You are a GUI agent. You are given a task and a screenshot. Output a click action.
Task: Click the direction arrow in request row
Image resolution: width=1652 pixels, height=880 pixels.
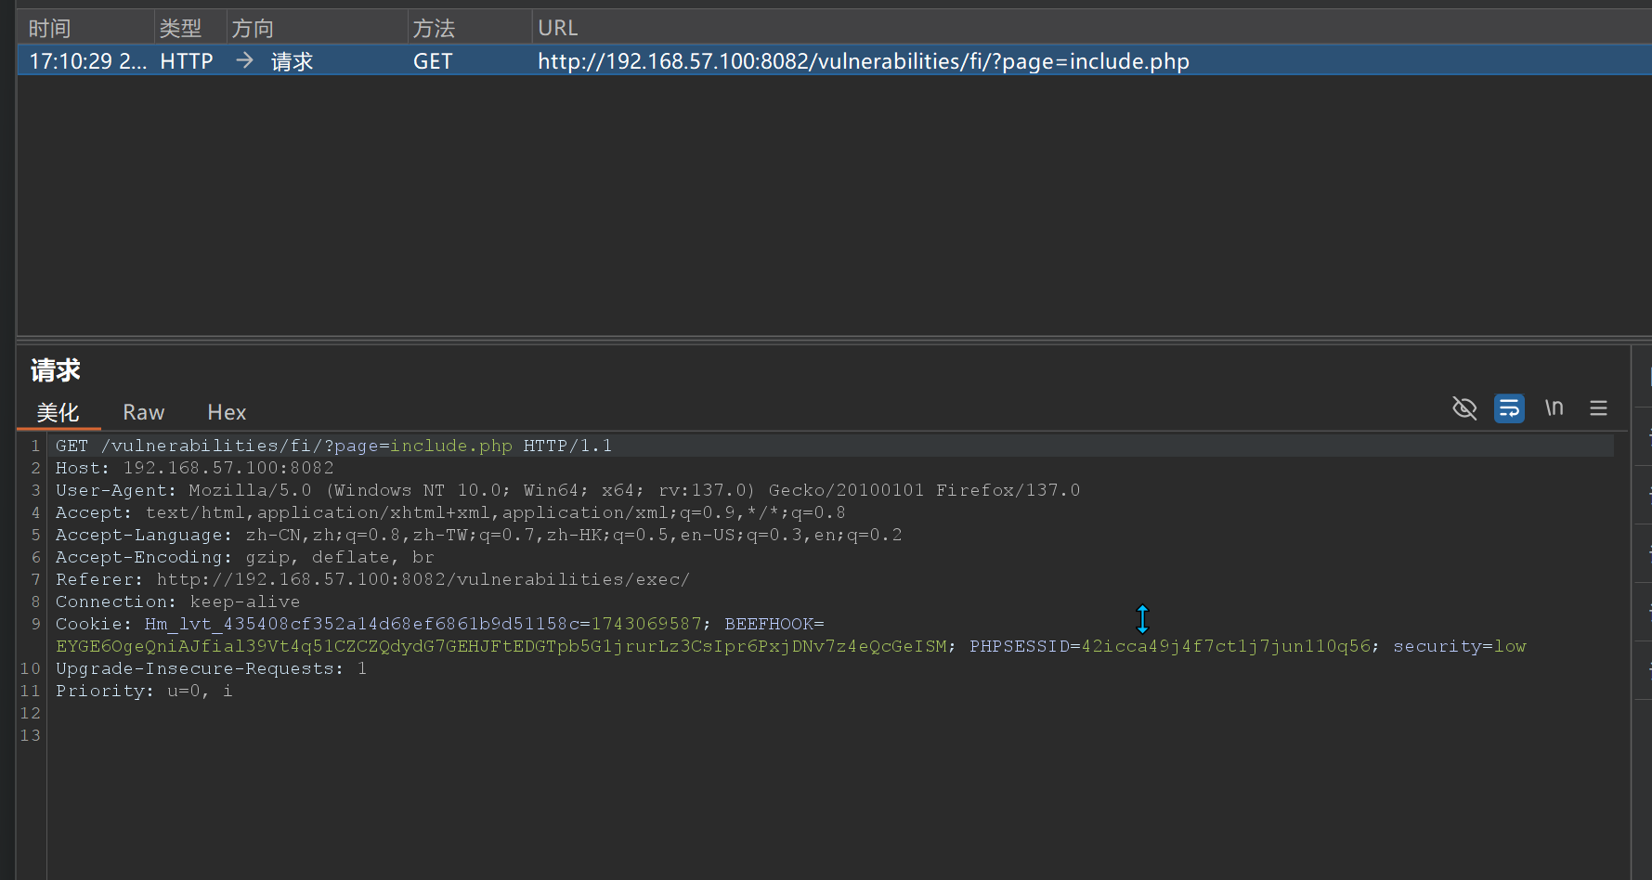[x=244, y=60]
